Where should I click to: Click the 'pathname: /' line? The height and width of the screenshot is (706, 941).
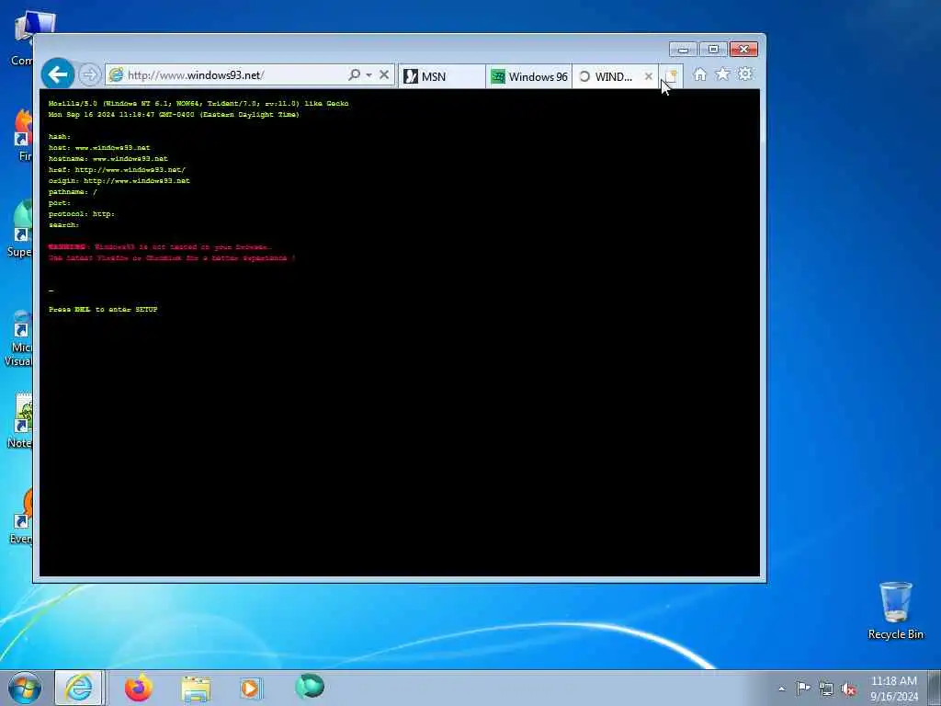point(73,192)
